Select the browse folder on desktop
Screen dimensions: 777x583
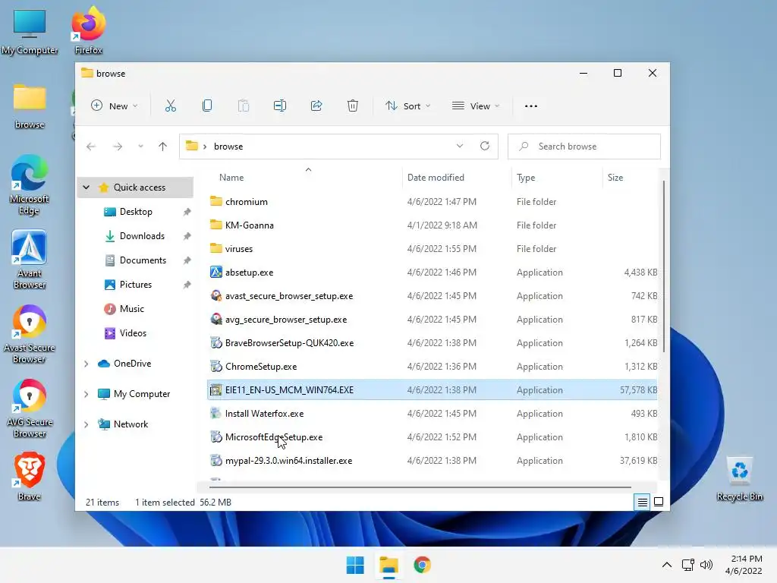tap(30, 106)
